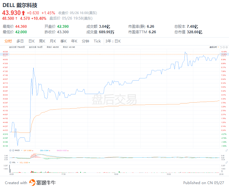Switch to the 日K tab
Screen dimensions: 229x189
[x=31, y=41]
